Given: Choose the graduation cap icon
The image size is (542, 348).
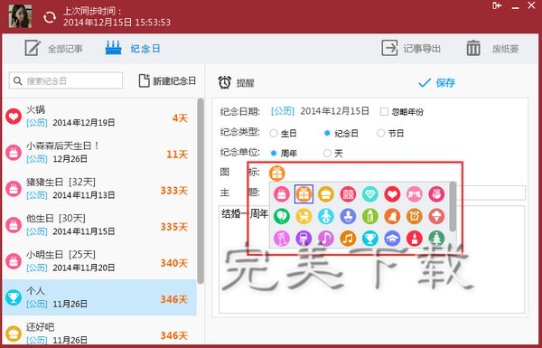Looking at the screenshot, I should pyautogui.click(x=392, y=239).
